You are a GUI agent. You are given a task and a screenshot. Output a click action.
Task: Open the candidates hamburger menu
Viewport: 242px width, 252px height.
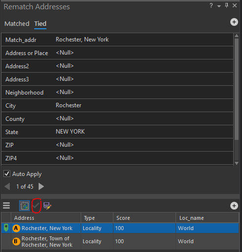click(6, 206)
